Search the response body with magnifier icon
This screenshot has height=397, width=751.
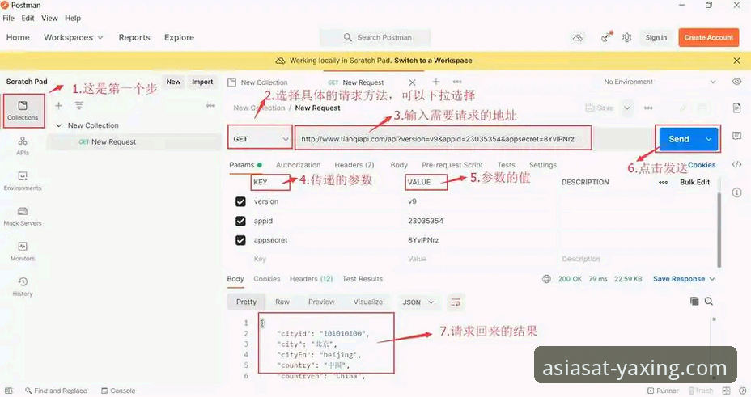click(x=709, y=302)
